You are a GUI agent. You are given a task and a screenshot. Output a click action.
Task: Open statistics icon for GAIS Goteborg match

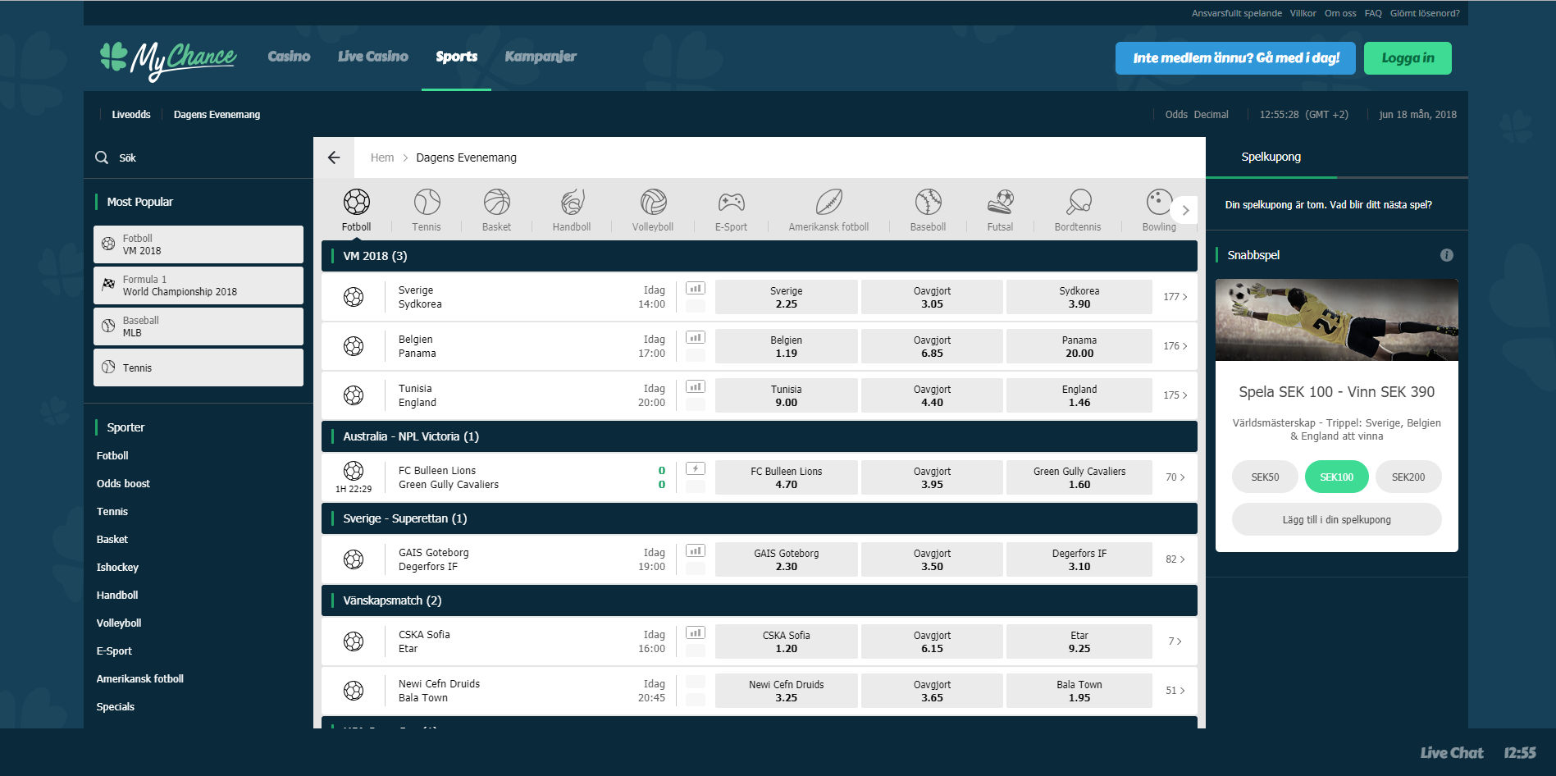696,550
